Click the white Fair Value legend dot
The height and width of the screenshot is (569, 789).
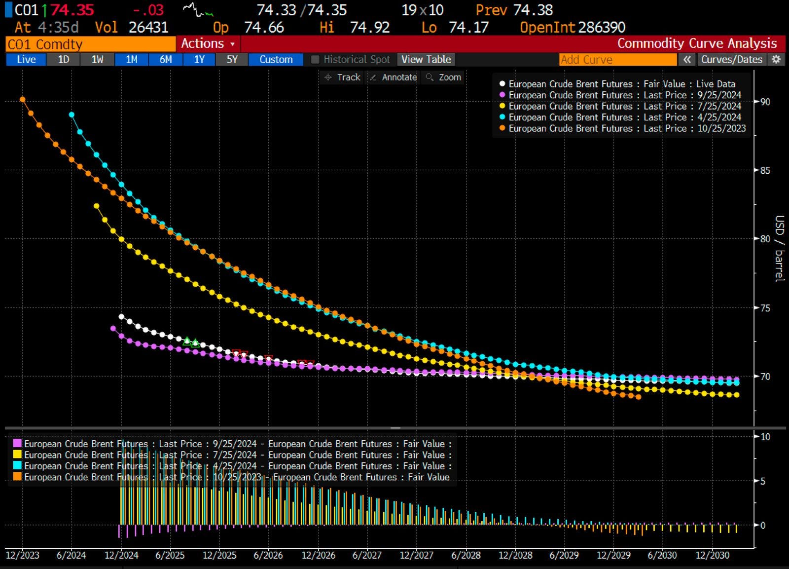(x=502, y=84)
